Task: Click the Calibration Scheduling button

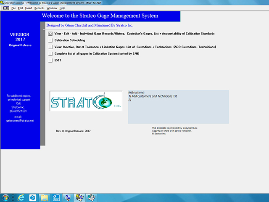Action: point(50,40)
